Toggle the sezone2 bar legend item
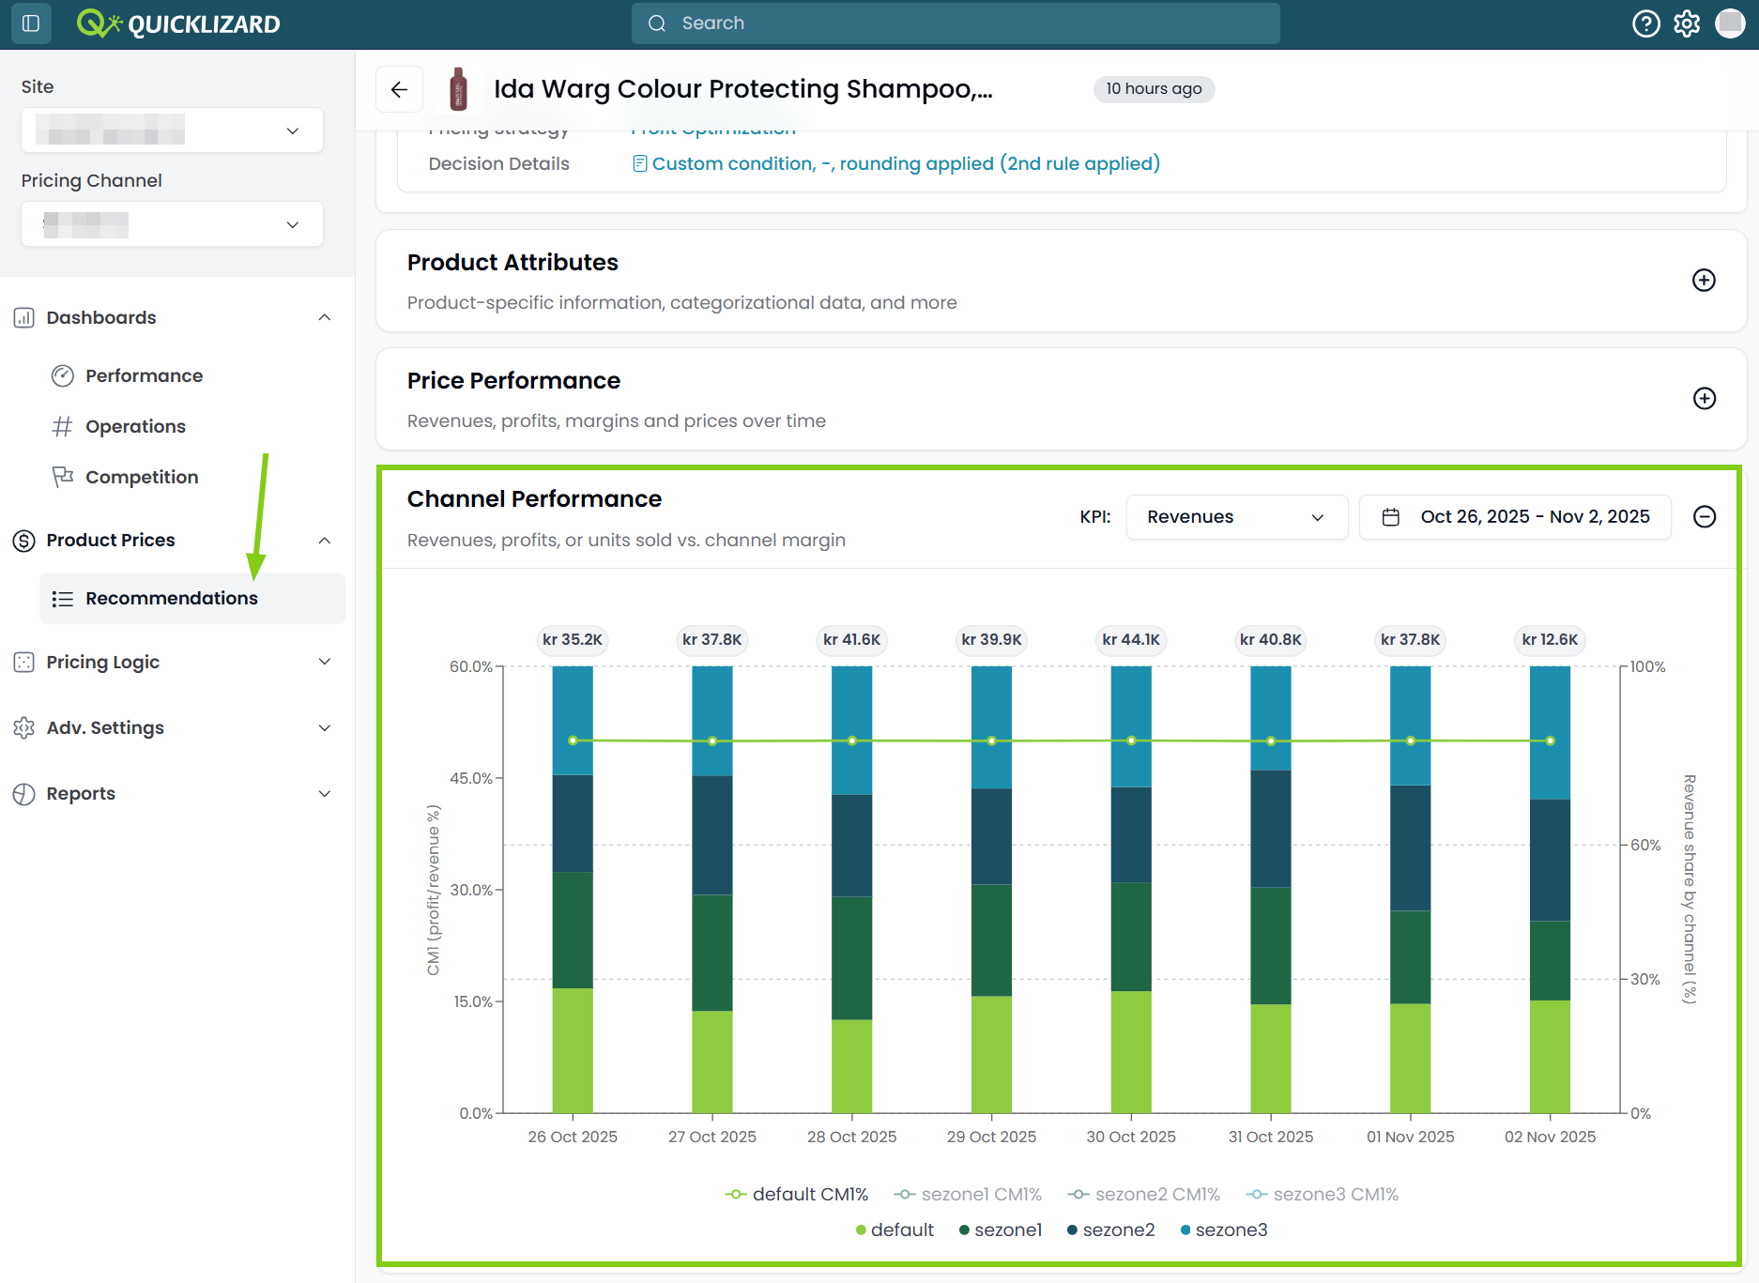 1111,1230
